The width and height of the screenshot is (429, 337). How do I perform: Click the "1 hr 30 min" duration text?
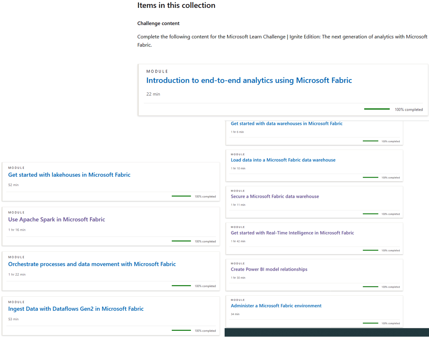[x=238, y=278]
